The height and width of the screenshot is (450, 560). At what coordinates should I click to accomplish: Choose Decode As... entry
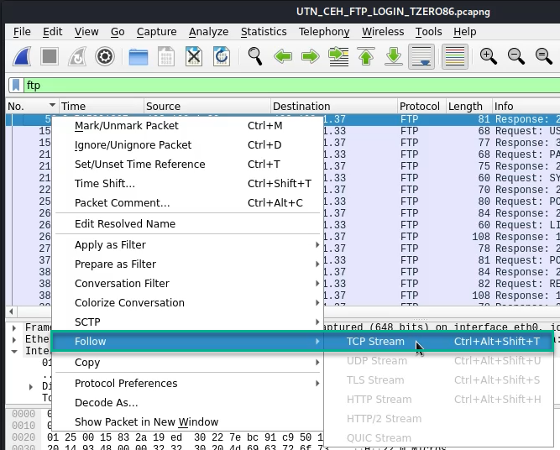[187, 403]
